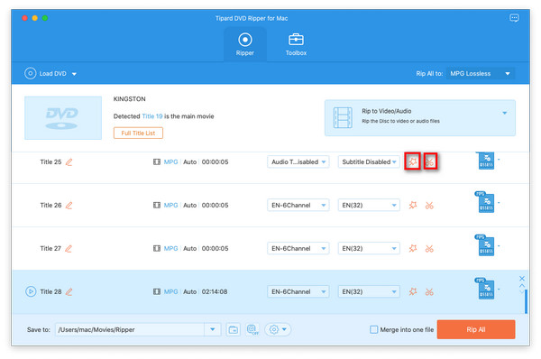Open the cut scissors tool for Title 26
This screenshot has height=359, width=541.
(x=429, y=206)
